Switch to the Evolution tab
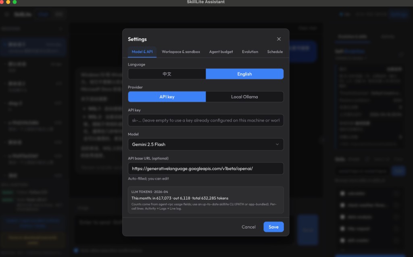Image resolution: width=413 pixels, height=257 pixels. (250, 52)
